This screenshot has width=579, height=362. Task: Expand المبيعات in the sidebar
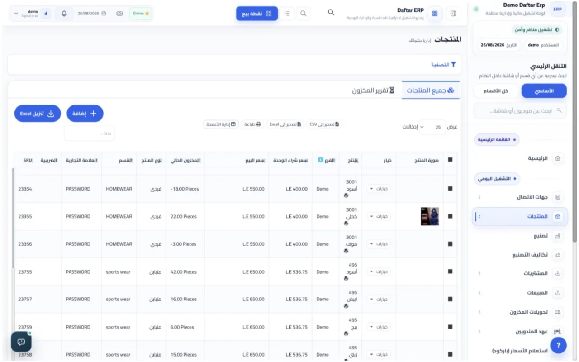520,293
